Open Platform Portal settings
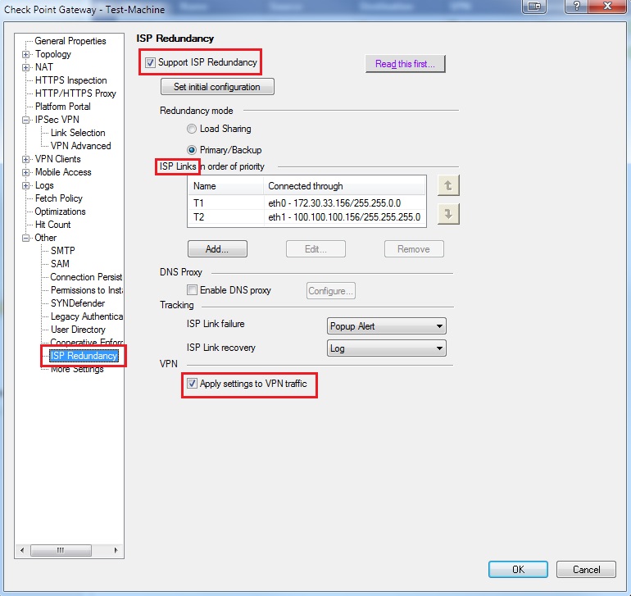The image size is (631, 596). point(63,107)
